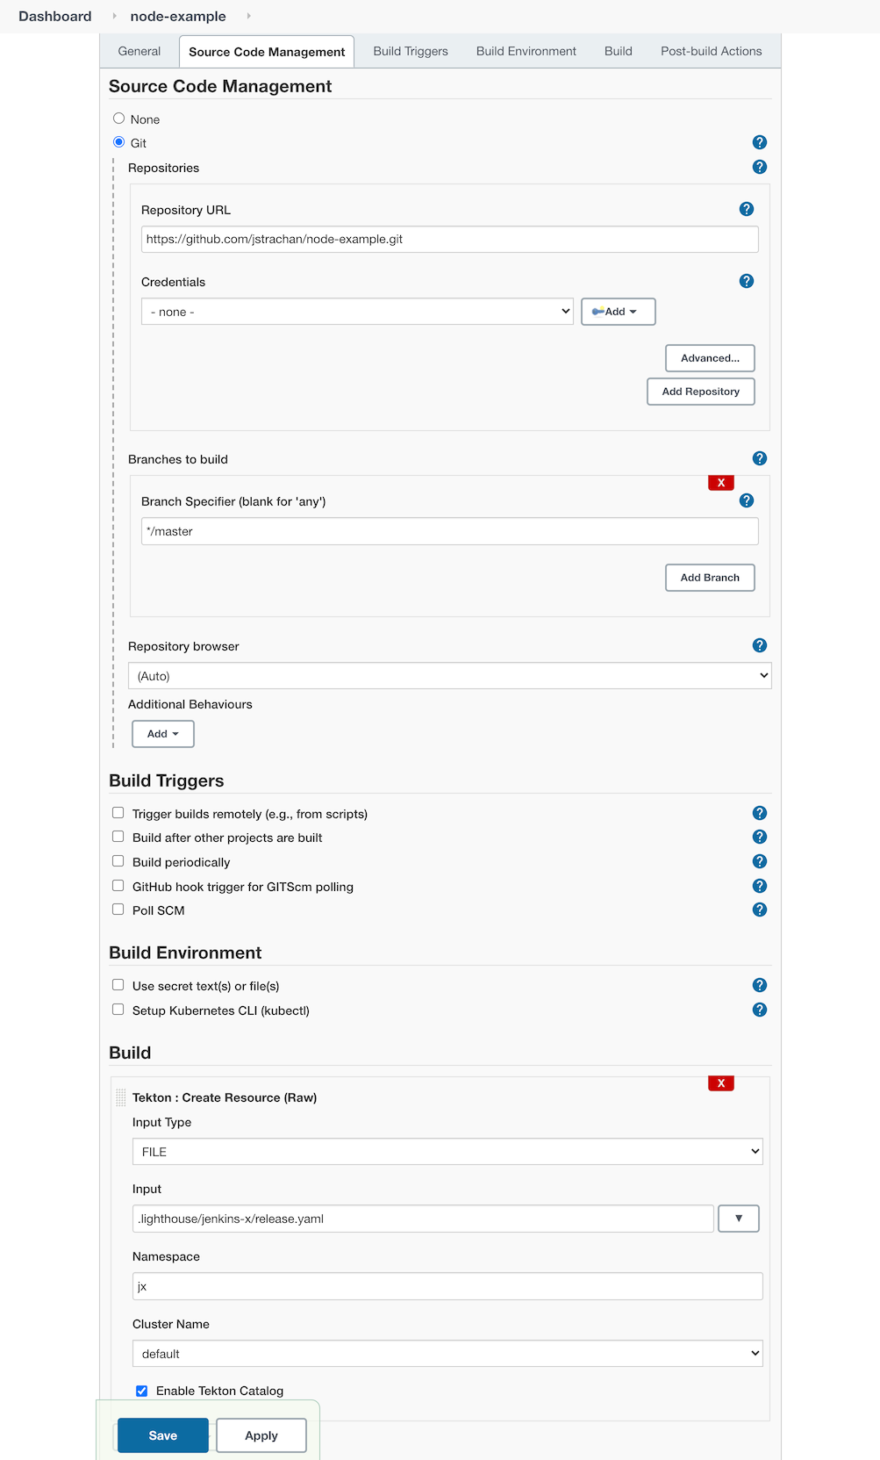Go to Post-build Actions tab
Image resolution: width=880 pixels, height=1460 pixels.
711,51
